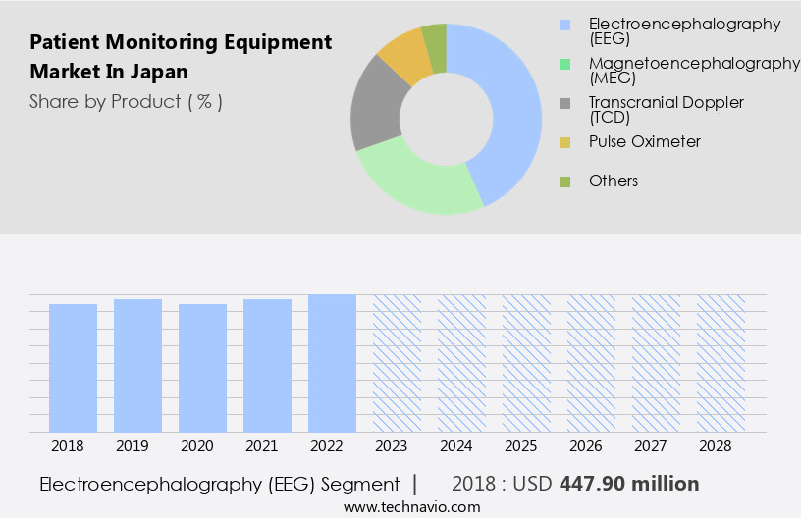This screenshot has height=518, width=801.
Task: Click the yellow Pulse Oximeter legend swatch
Action: pos(564,142)
